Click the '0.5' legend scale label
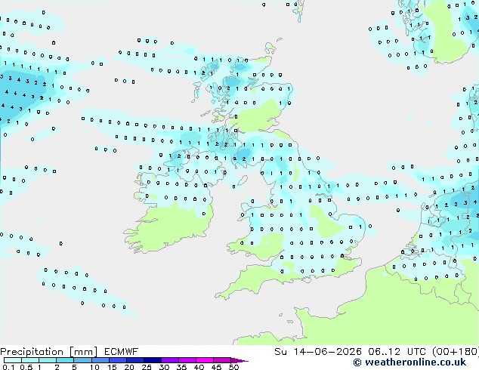479x370 pixels. click(26, 367)
